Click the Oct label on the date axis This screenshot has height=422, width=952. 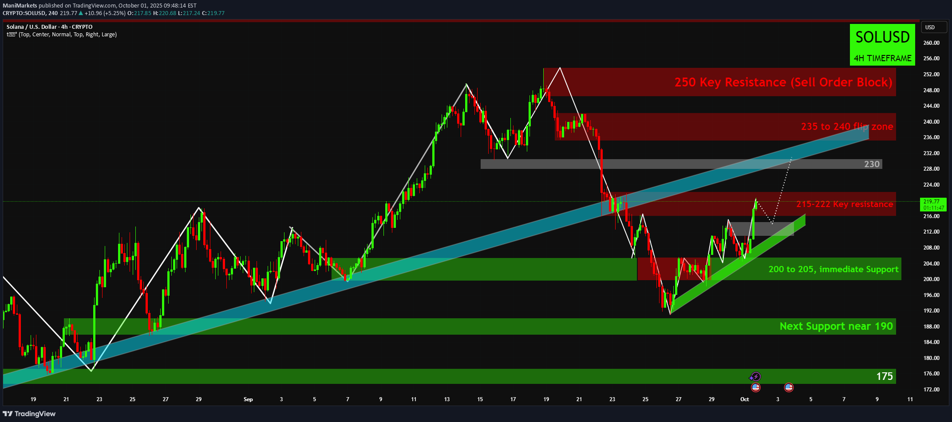pos(744,399)
